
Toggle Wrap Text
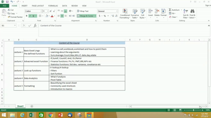[83, 11]
